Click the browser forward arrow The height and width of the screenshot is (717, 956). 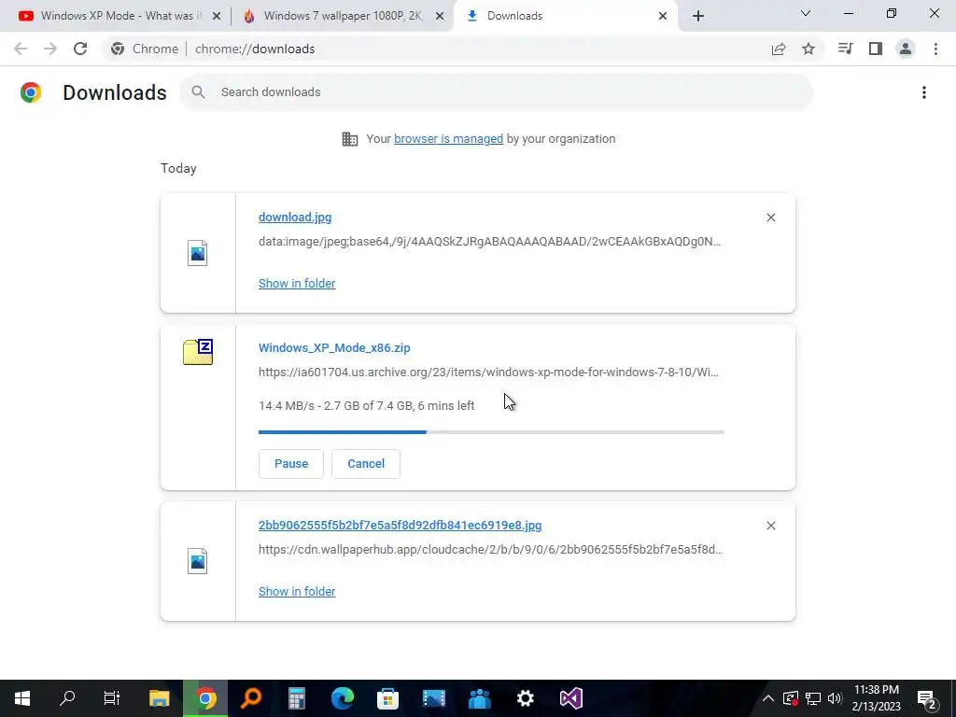point(50,49)
